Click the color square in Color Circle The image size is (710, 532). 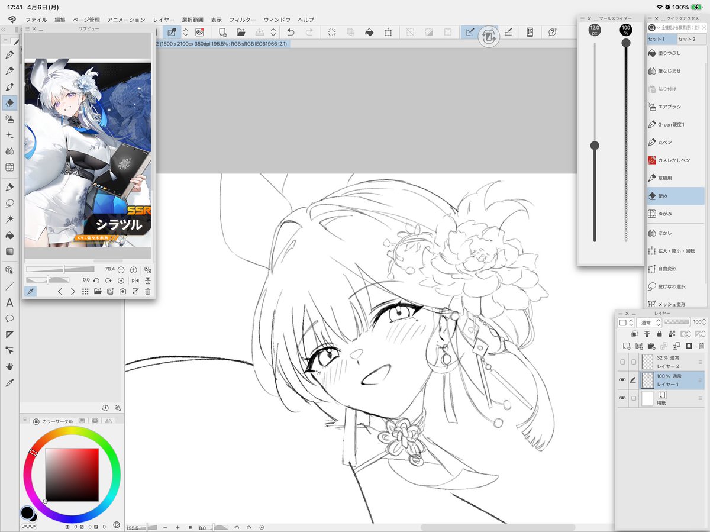(x=72, y=475)
